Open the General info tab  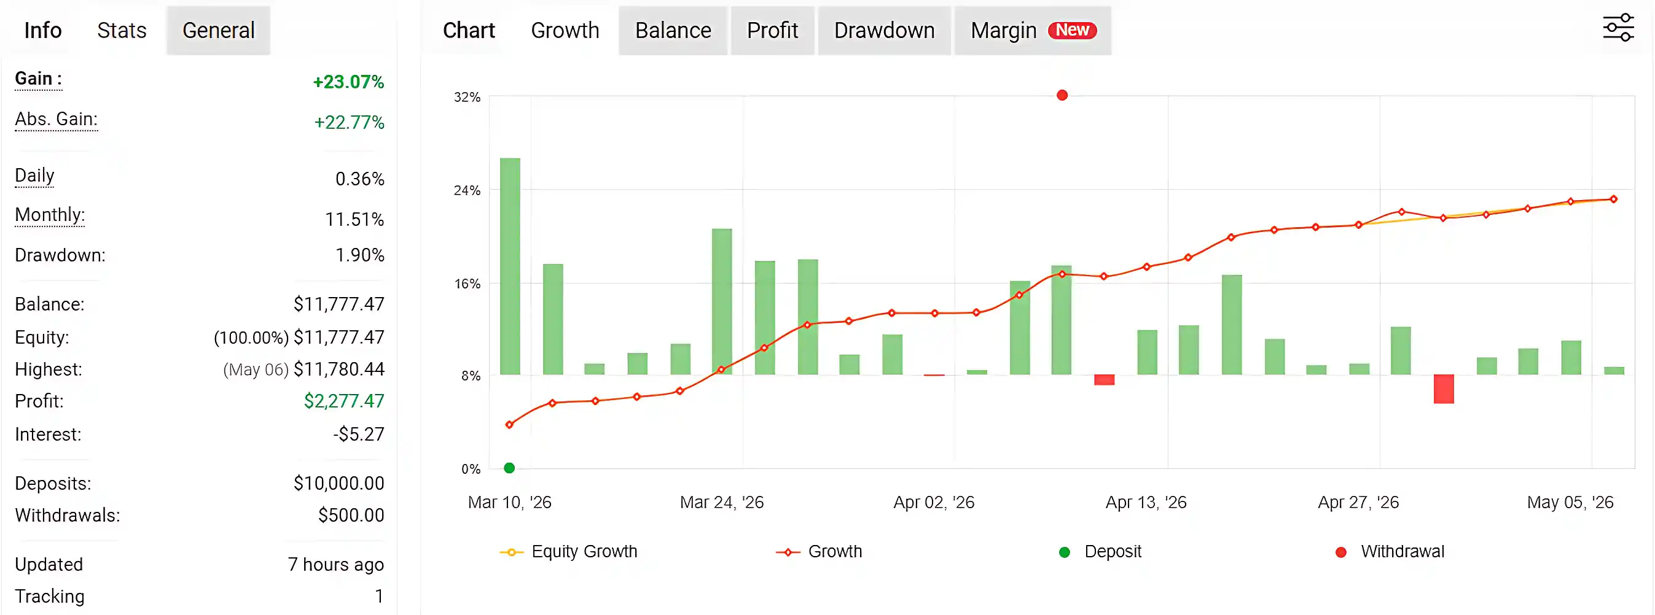(x=219, y=30)
